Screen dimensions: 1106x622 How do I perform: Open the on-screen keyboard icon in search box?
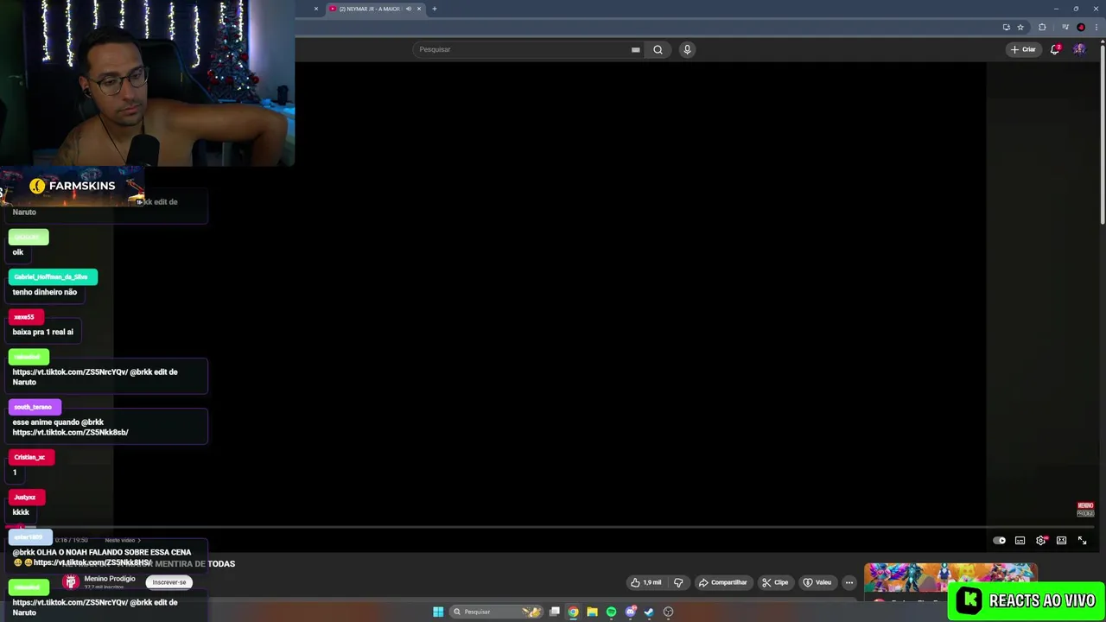(636, 49)
